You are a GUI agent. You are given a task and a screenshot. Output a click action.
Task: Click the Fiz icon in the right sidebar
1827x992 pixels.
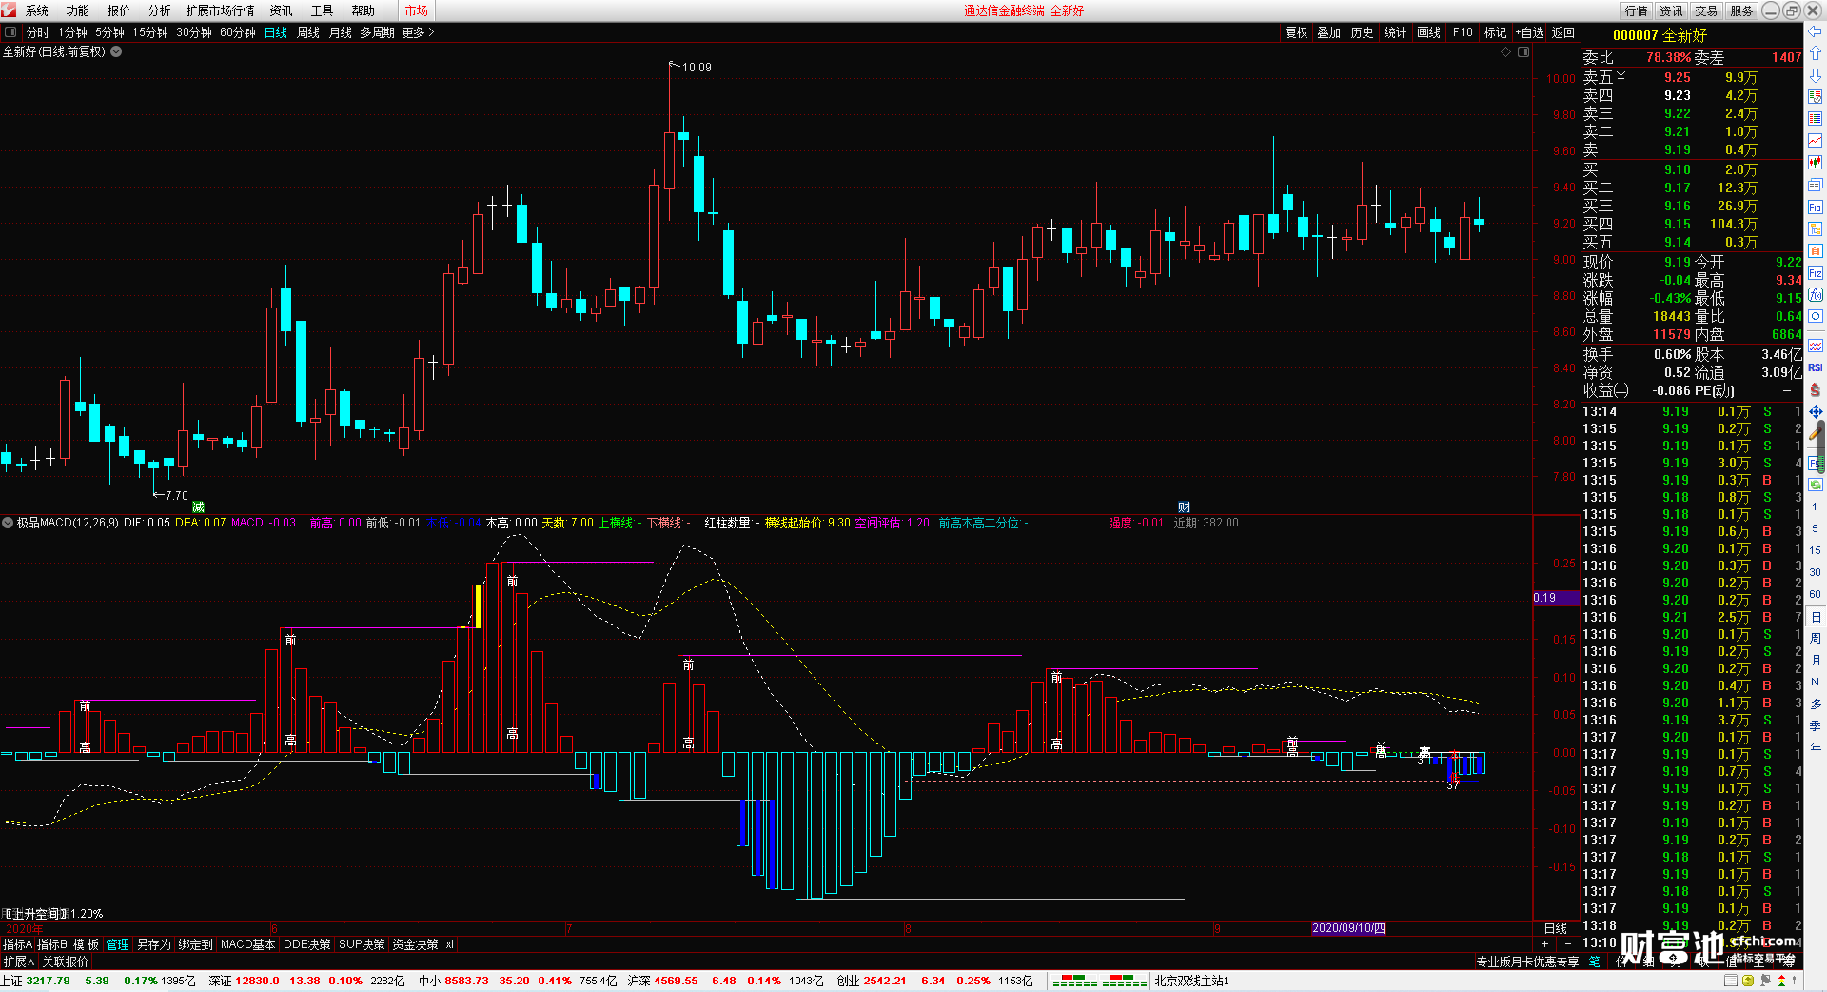pyautogui.click(x=1816, y=273)
